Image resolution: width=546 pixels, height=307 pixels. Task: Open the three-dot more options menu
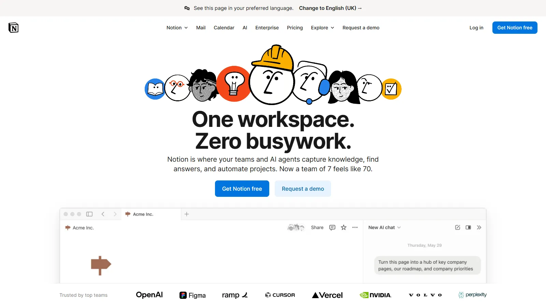pos(355,228)
